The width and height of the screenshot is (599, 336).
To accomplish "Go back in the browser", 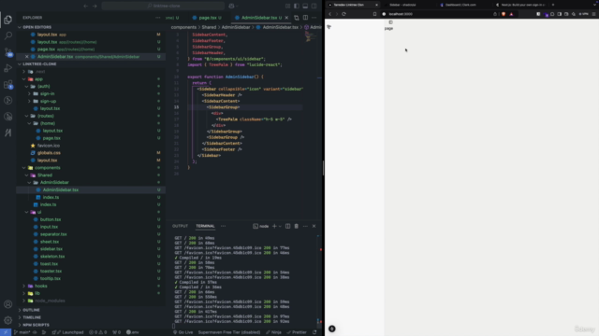I will tap(330, 14).
